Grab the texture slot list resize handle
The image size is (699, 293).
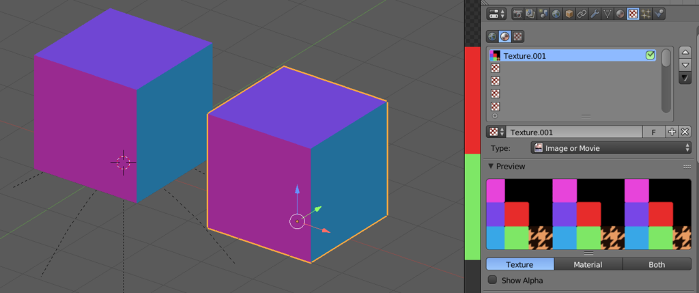pyautogui.click(x=586, y=116)
